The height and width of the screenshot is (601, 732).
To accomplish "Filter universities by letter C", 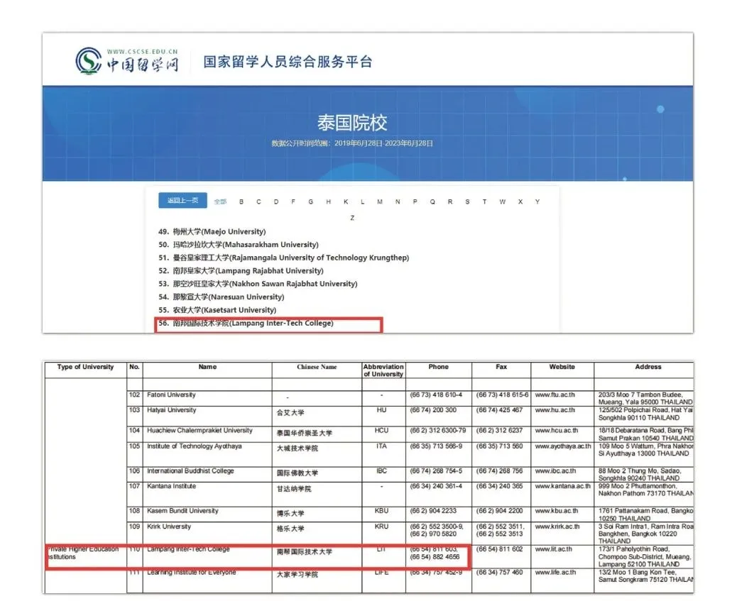I will point(258,202).
